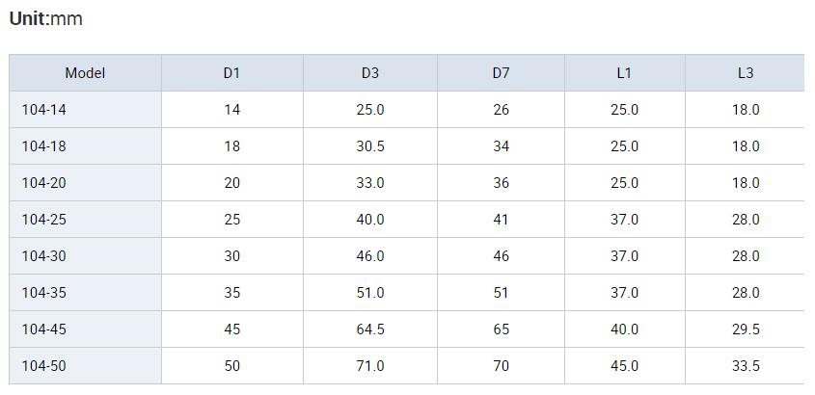
Task: Select the 104-25 model row label
Action: point(44,220)
